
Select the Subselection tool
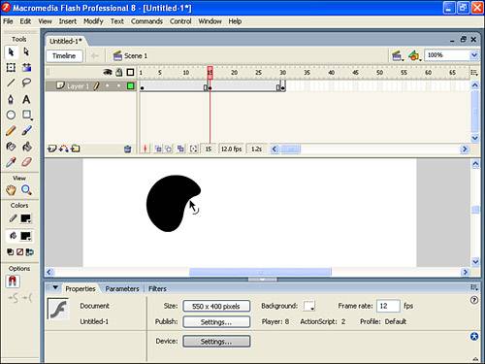click(26, 52)
